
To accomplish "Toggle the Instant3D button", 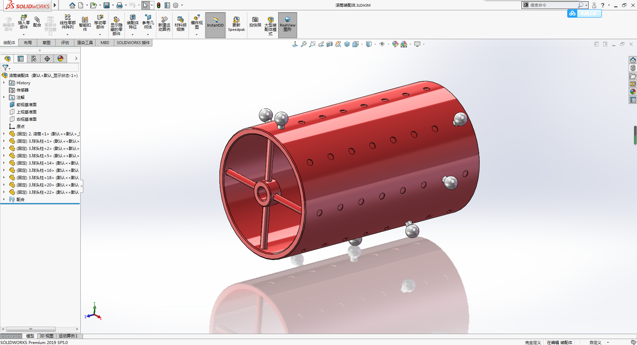I will pyautogui.click(x=215, y=25).
